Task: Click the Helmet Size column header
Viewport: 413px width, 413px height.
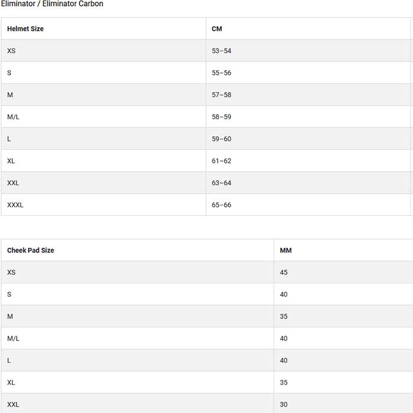Action: pyautogui.click(x=25, y=29)
